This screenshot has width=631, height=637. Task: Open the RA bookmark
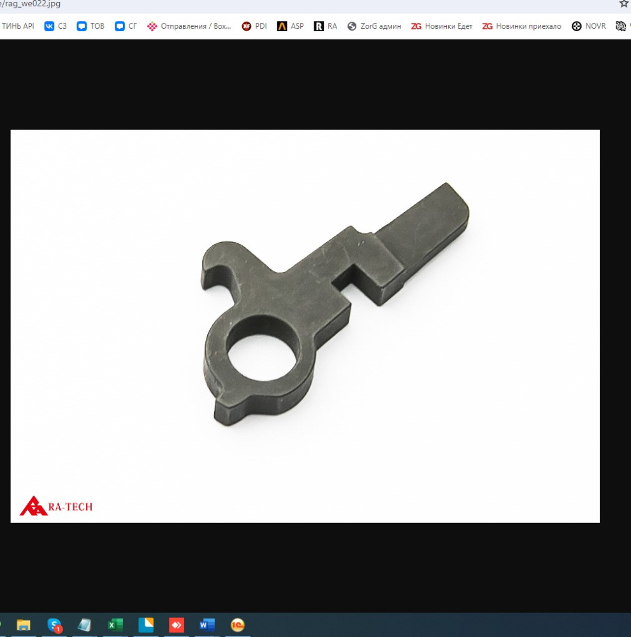coord(325,26)
